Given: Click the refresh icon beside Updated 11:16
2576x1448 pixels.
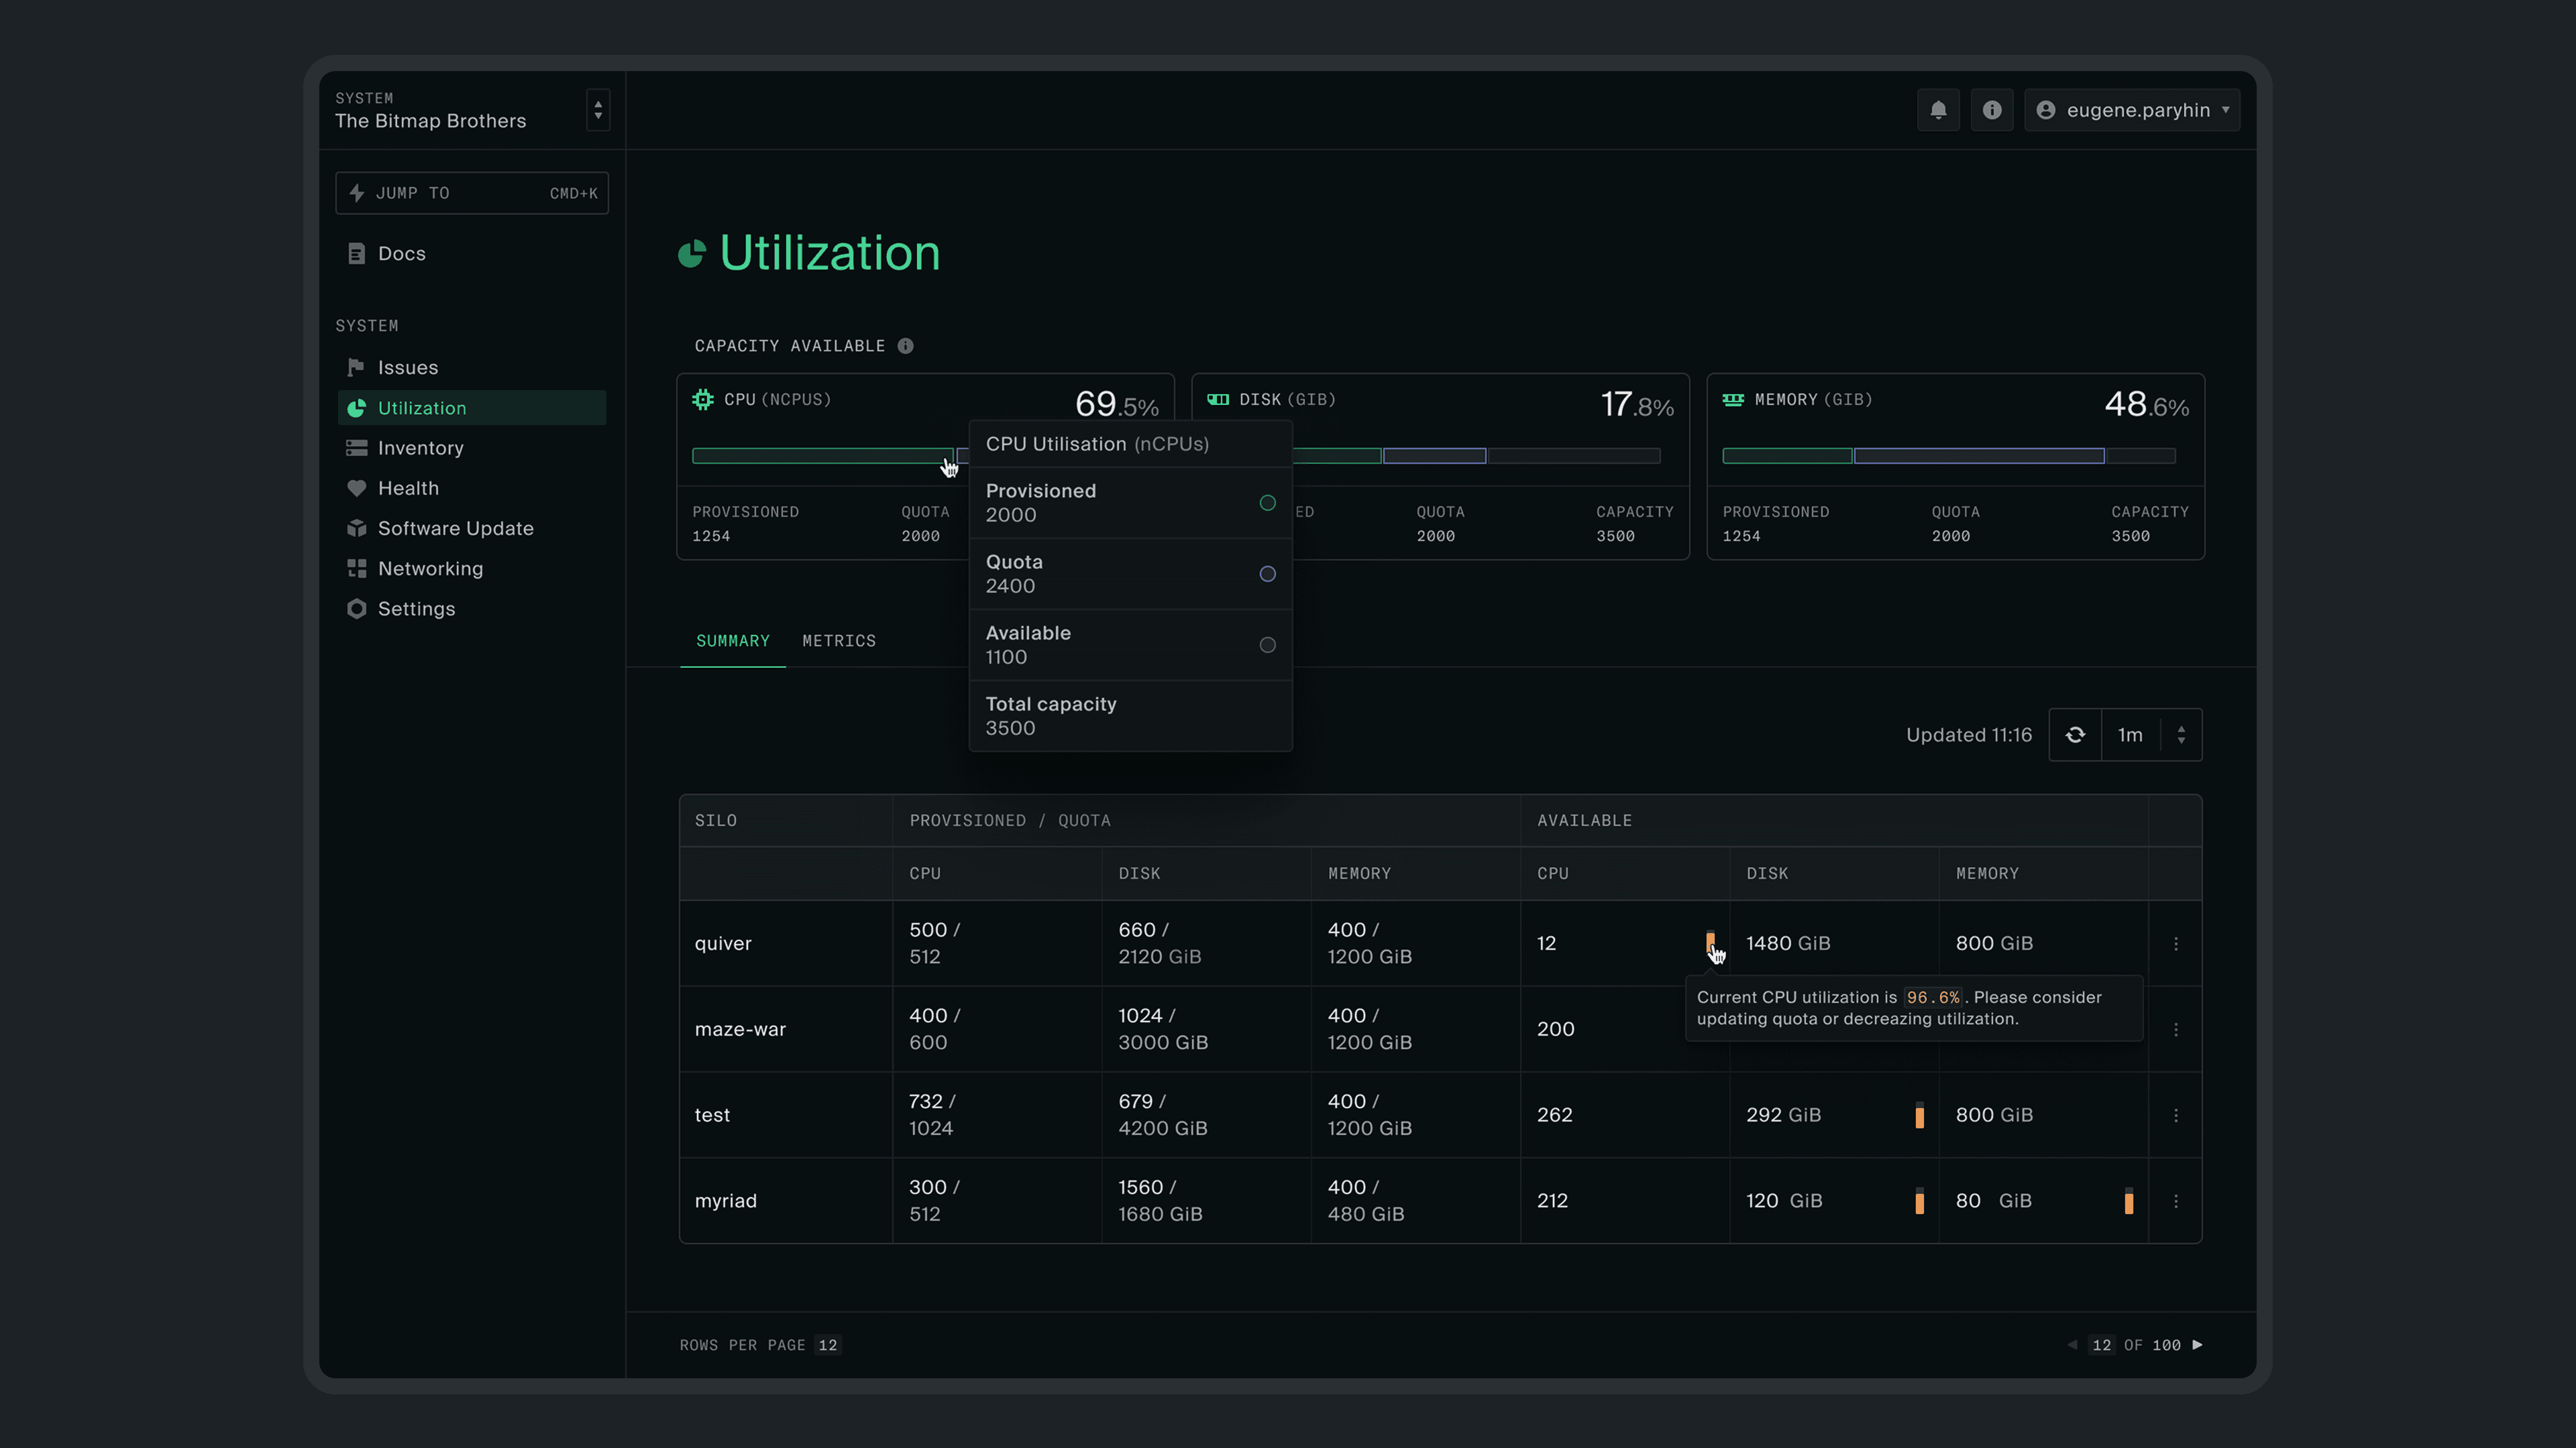Looking at the screenshot, I should click(x=2075, y=735).
